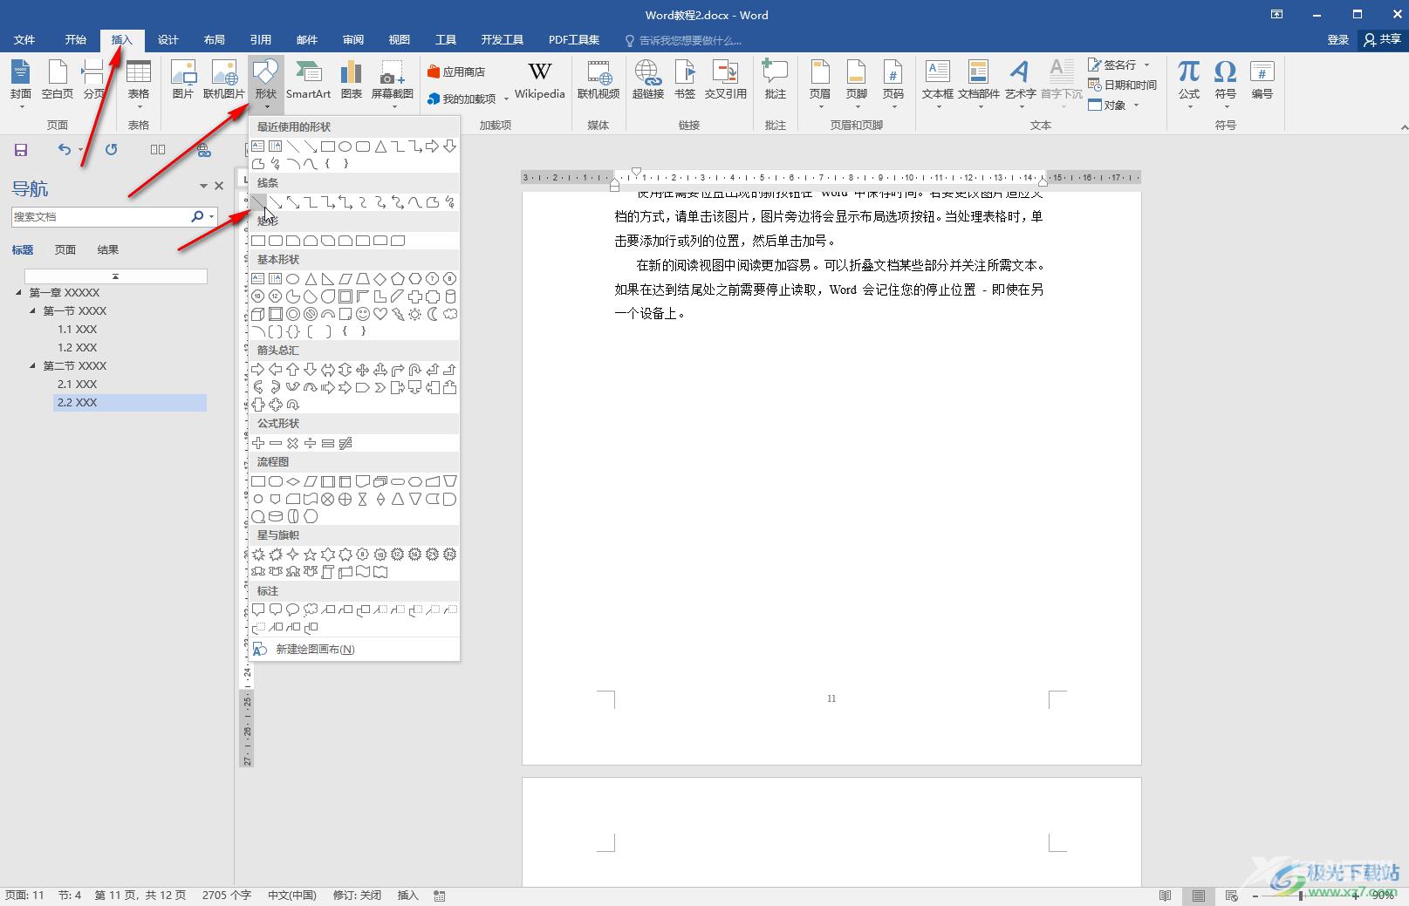Switch to read mode view in status bar
Viewport: 1409px width, 906px height.
point(1165,896)
